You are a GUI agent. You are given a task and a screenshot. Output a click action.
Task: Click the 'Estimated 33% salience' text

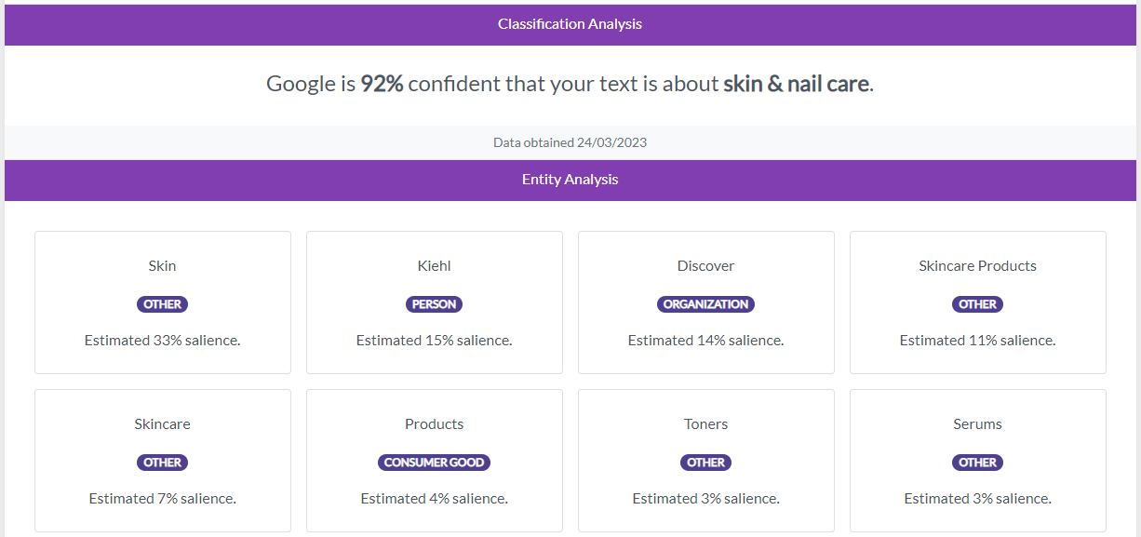(x=163, y=341)
